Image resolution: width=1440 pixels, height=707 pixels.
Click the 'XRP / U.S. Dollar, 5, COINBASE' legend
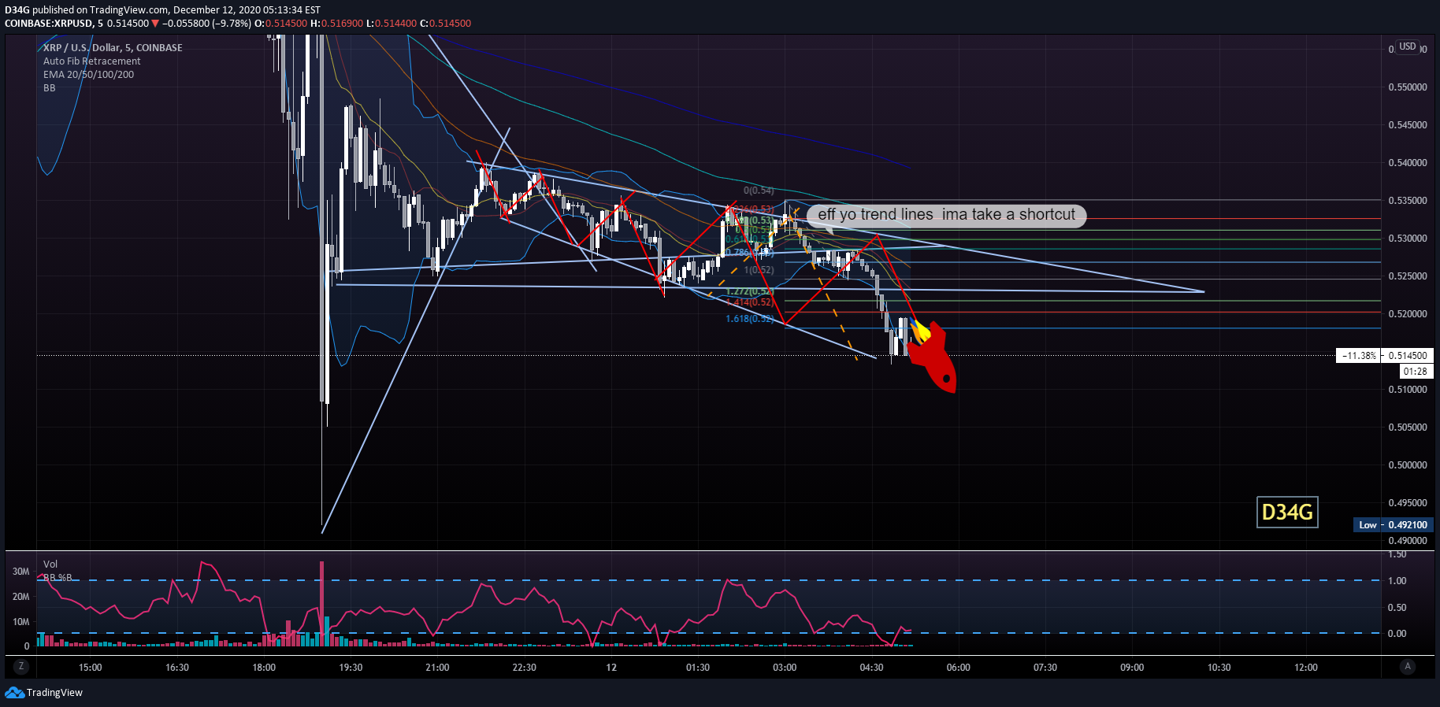113,48
